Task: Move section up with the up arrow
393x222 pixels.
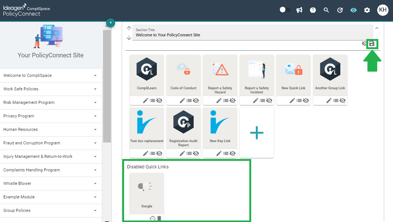Action: coord(129,28)
